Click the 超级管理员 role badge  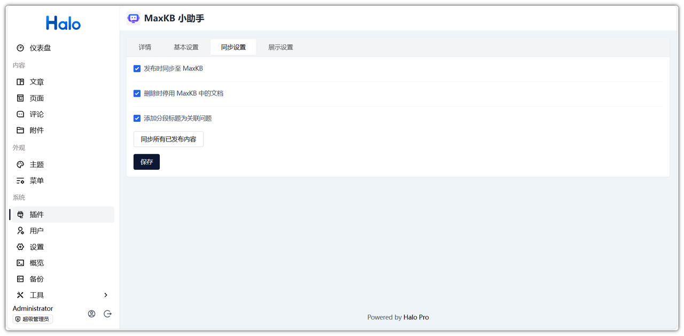click(33, 319)
